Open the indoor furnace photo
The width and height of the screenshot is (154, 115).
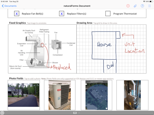(132, 95)
